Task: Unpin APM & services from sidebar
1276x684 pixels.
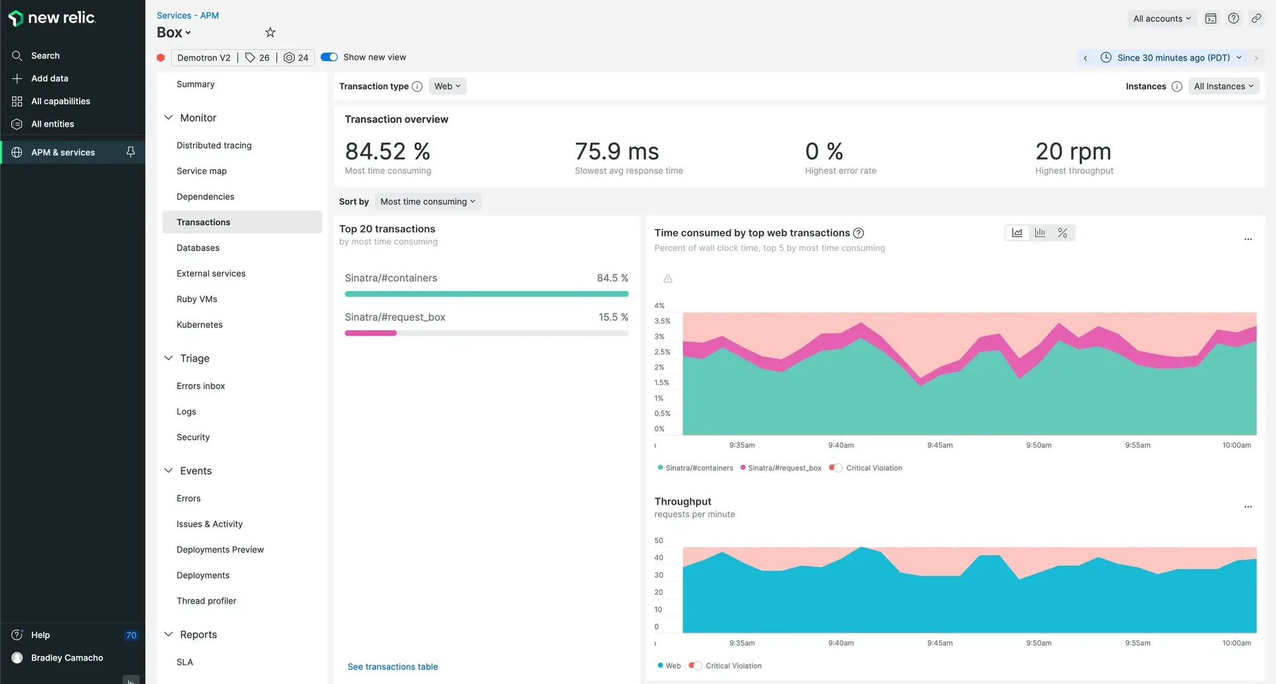Action: 131,152
